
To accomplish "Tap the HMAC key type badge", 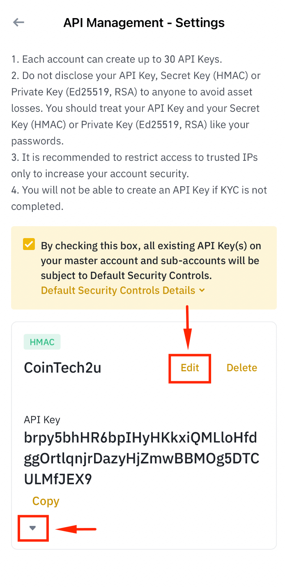I will pos(42,342).
